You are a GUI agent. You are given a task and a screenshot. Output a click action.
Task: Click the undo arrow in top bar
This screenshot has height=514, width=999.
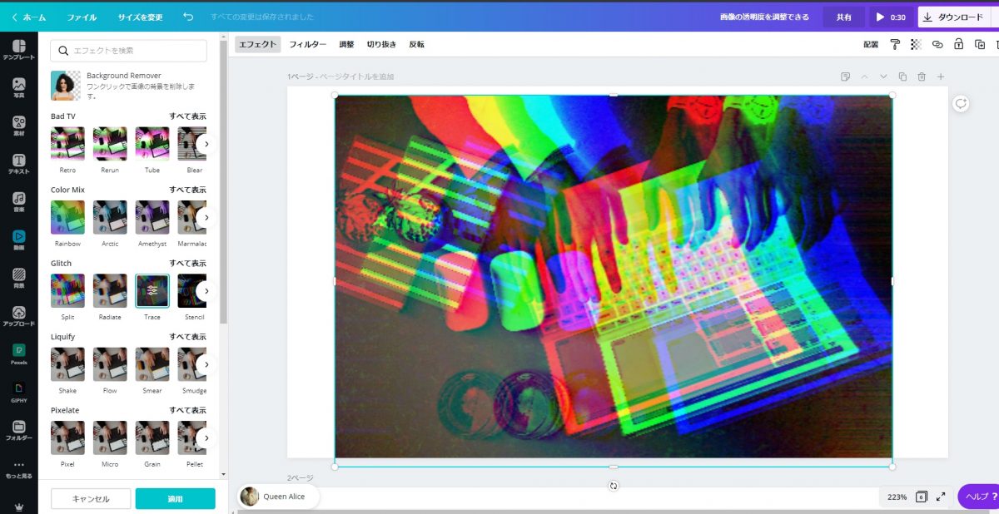click(x=188, y=17)
